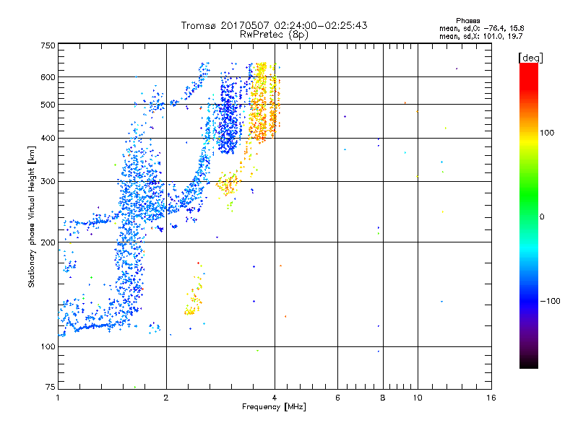Click the Stationary phase Virtual Height axis label

32,217
